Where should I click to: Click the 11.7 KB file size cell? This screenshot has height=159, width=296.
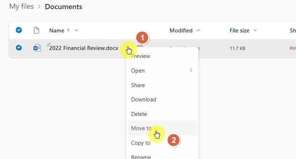click(x=237, y=49)
